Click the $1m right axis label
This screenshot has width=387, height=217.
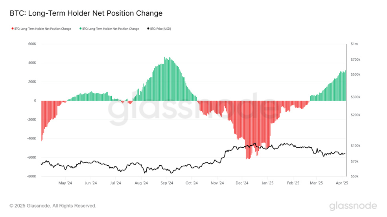pos(354,44)
